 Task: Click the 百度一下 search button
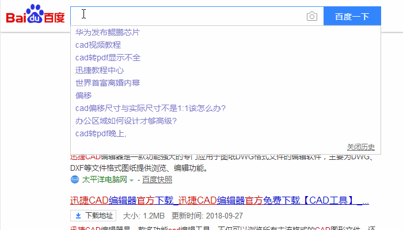[x=352, y=16]
